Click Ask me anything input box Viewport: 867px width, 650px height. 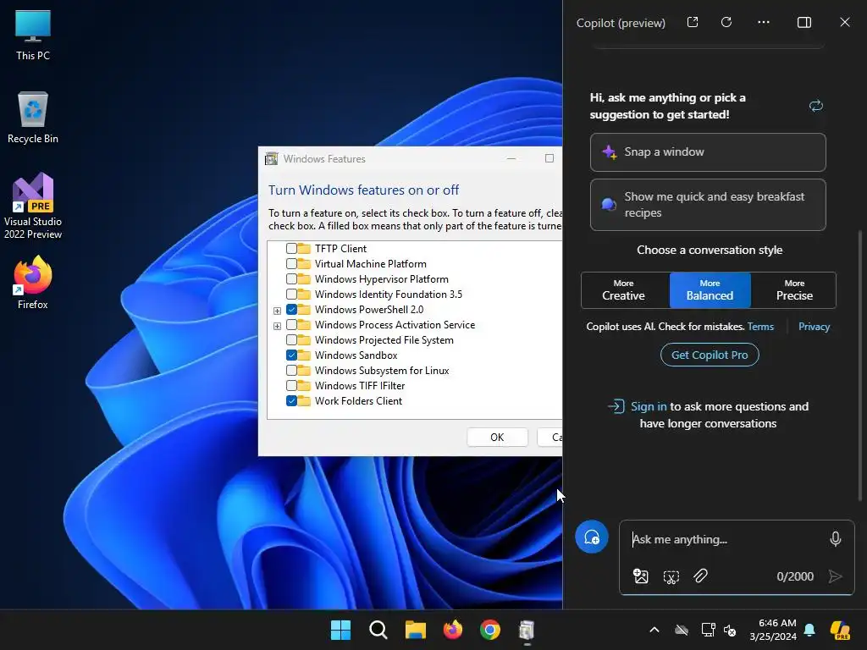pos(726,539)
